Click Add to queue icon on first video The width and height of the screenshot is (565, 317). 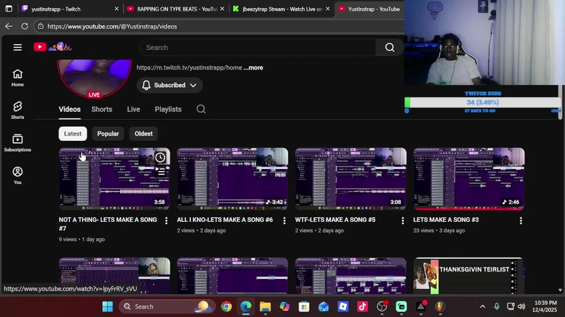pos(160,171)
